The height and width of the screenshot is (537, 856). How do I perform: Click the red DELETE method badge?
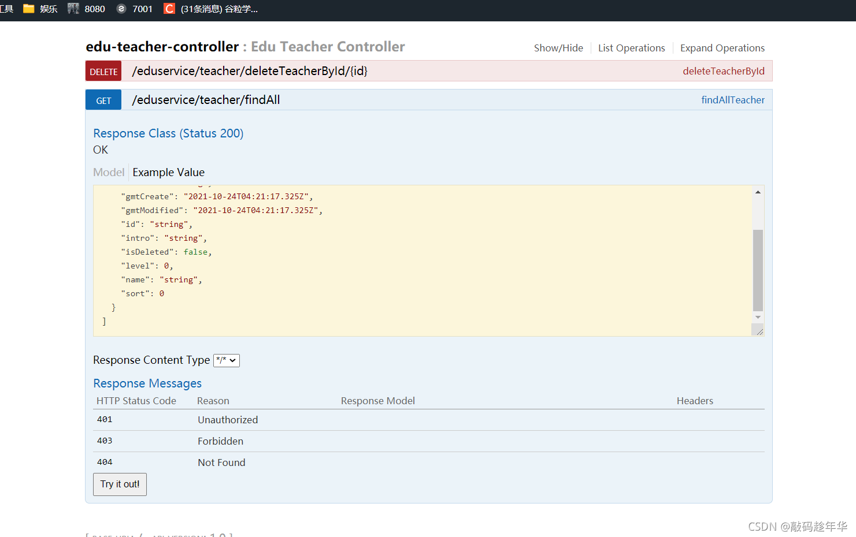(x=103, y=71)
